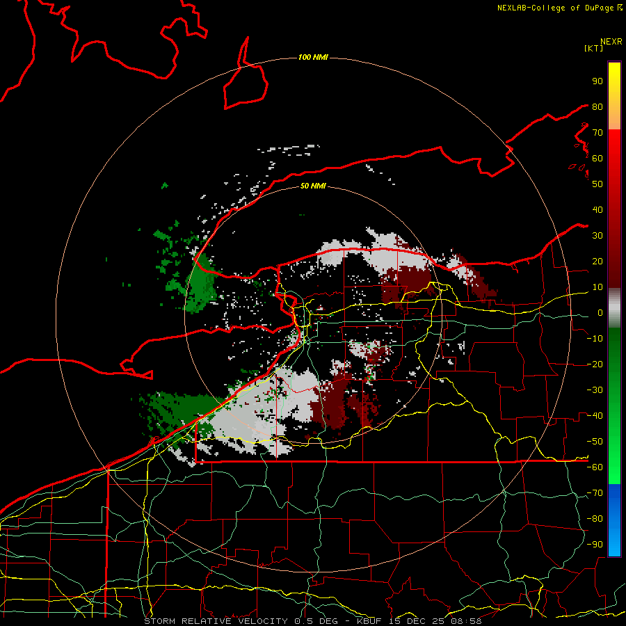
Task: Click the 90 value on the velocity scale
Action: click(597, 81)
